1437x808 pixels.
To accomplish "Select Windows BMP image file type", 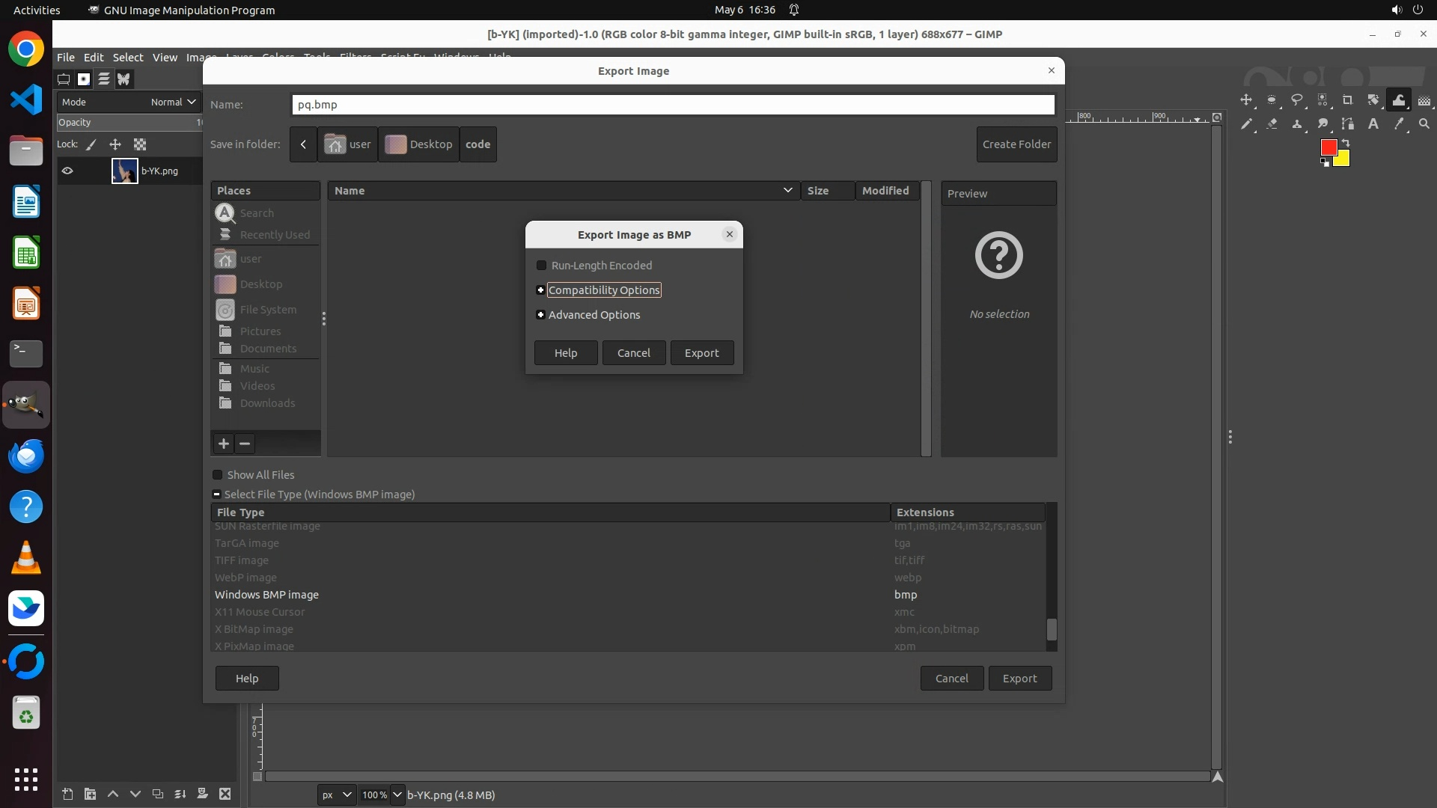I will click(266, 595).
